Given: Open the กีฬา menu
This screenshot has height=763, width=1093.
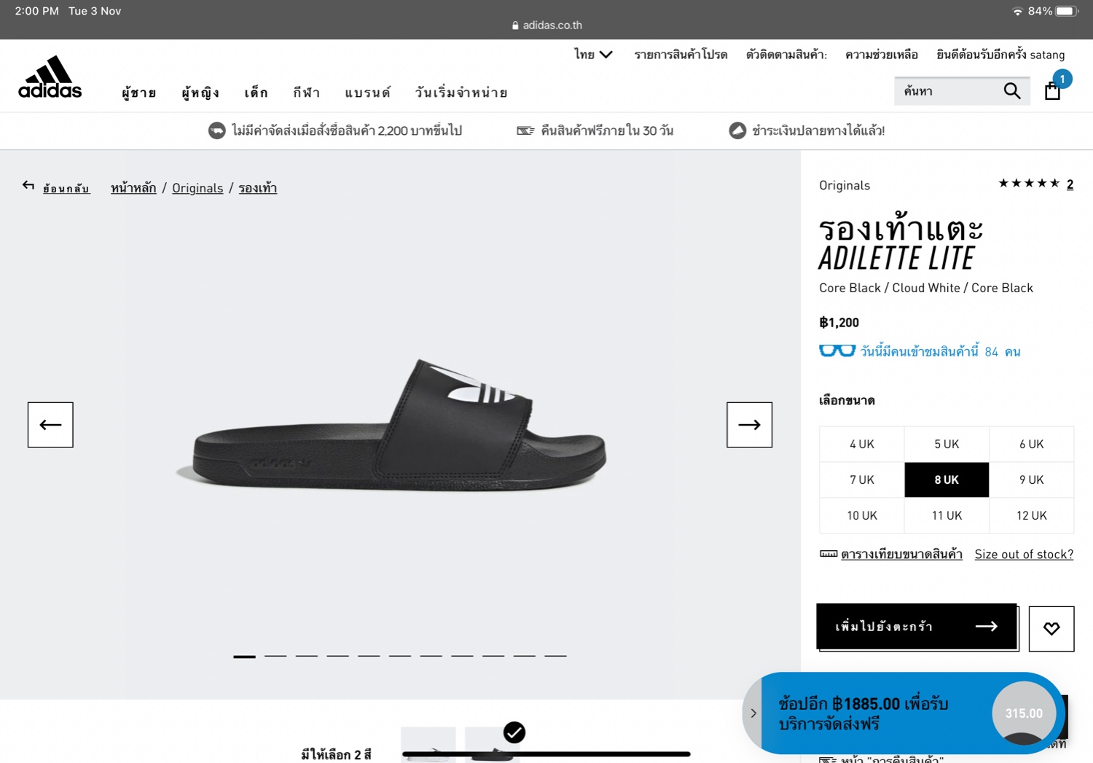Looking at the screenshot, I should 306,93.
